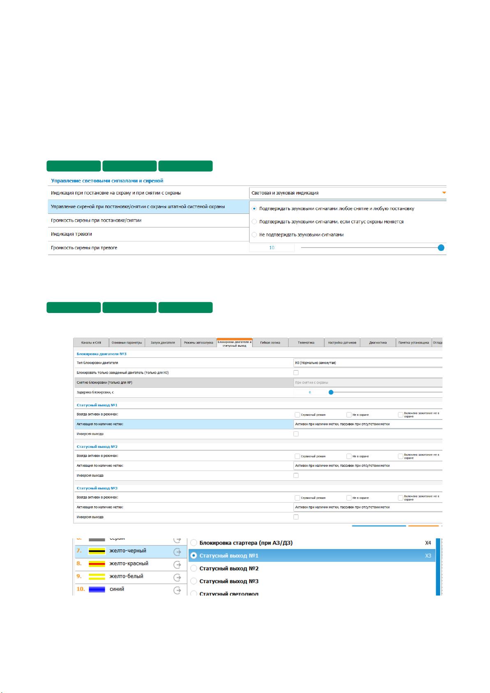Click the 'Задержка блокировки, с' slider handle
490x693 pixels.
point(331,392)
